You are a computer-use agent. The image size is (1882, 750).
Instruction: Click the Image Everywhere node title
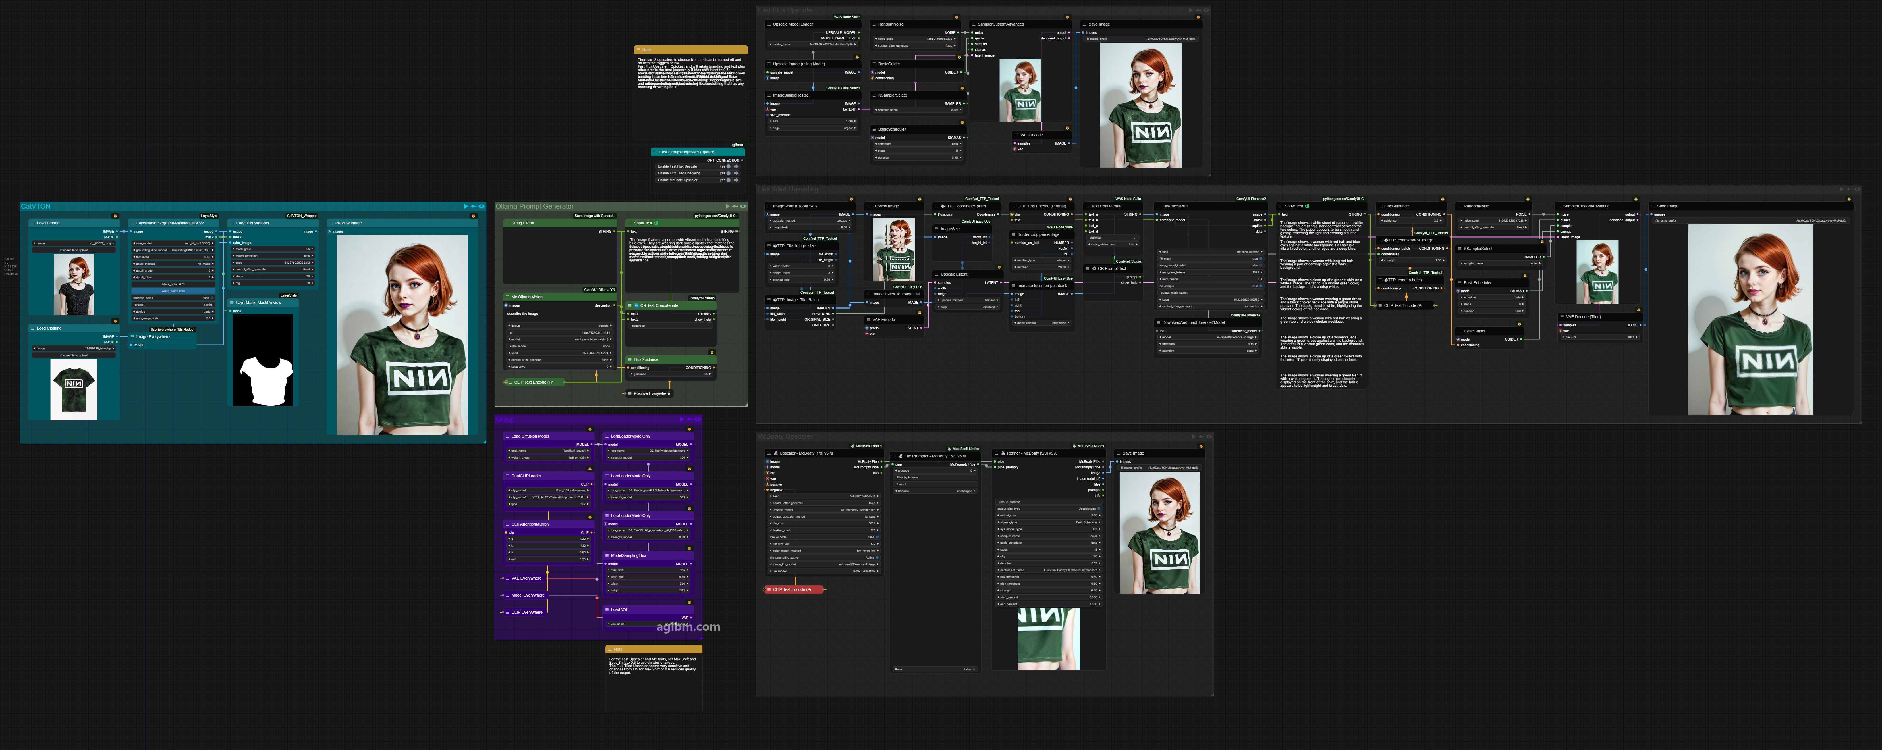(x=153, y=337)
